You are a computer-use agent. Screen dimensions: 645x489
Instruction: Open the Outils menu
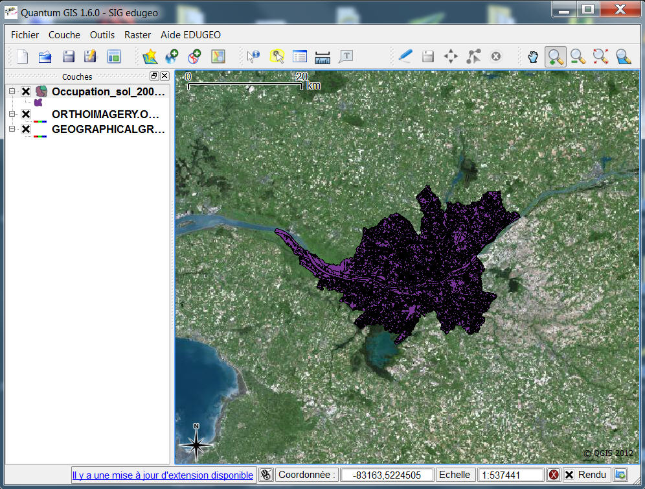tap(102, 35)
